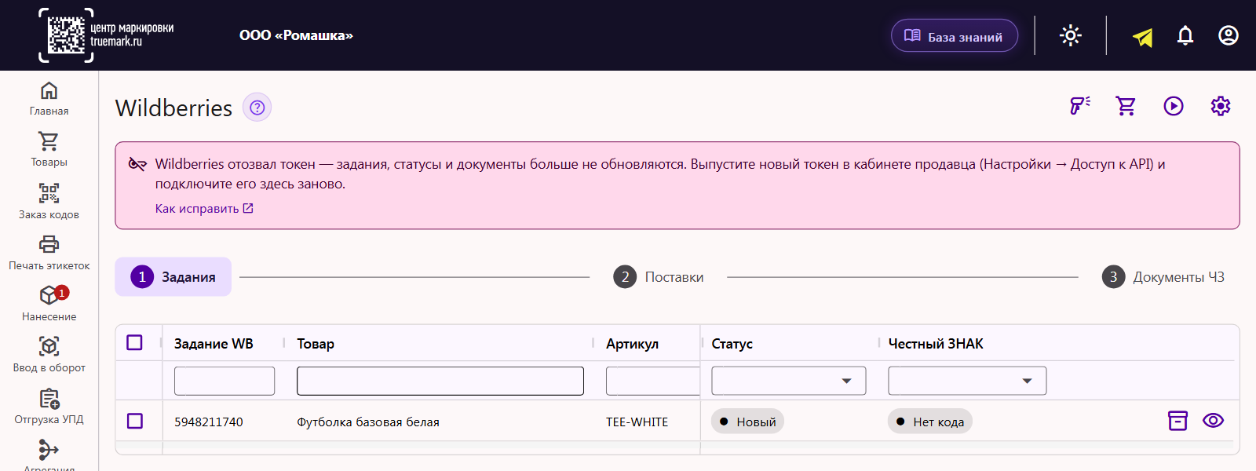Screen dimensions: 1256x471
Task: Toggle light theme sun icon
Action: coord(1071,35)
